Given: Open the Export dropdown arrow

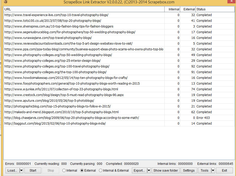Looking at the screenshot, I should click(x=149, y=171).
